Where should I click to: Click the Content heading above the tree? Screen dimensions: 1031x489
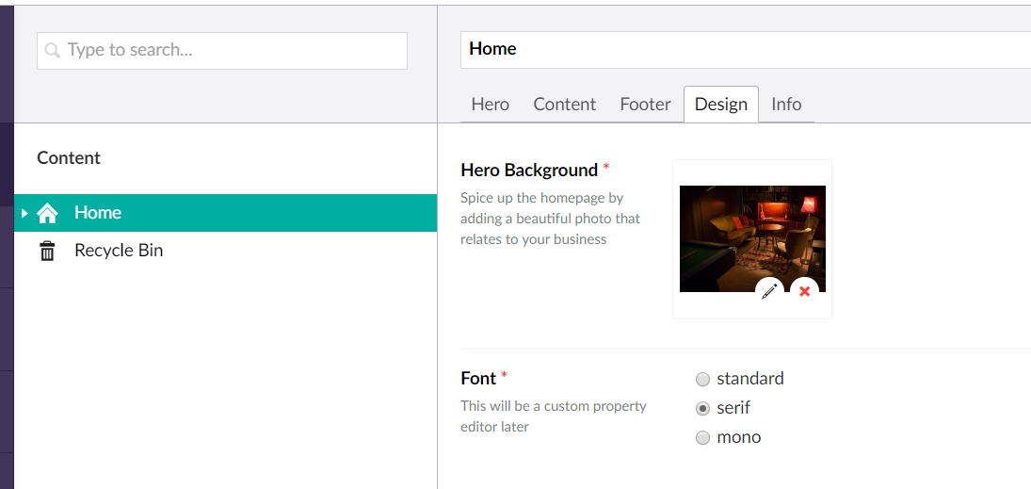point(69,158)
